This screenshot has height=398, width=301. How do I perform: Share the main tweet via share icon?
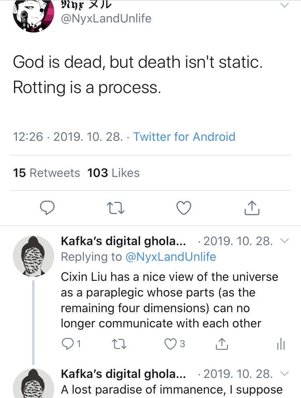coord(252,207)
